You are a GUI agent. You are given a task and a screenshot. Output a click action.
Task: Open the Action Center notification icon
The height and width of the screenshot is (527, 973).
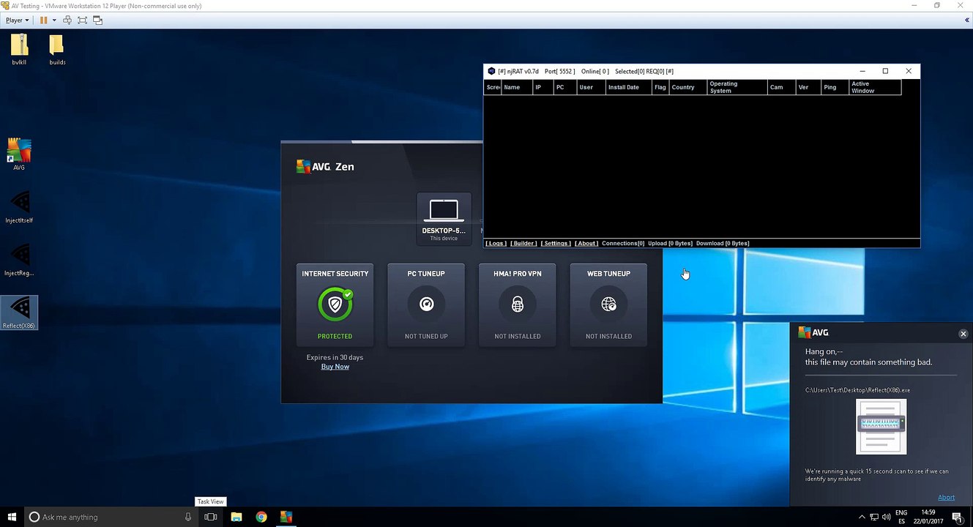click(957, 517)
